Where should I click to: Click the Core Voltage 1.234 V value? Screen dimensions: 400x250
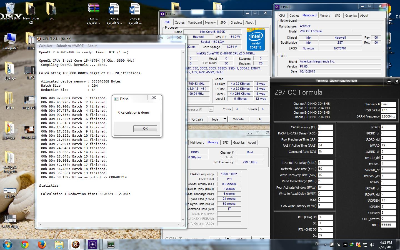232,47
